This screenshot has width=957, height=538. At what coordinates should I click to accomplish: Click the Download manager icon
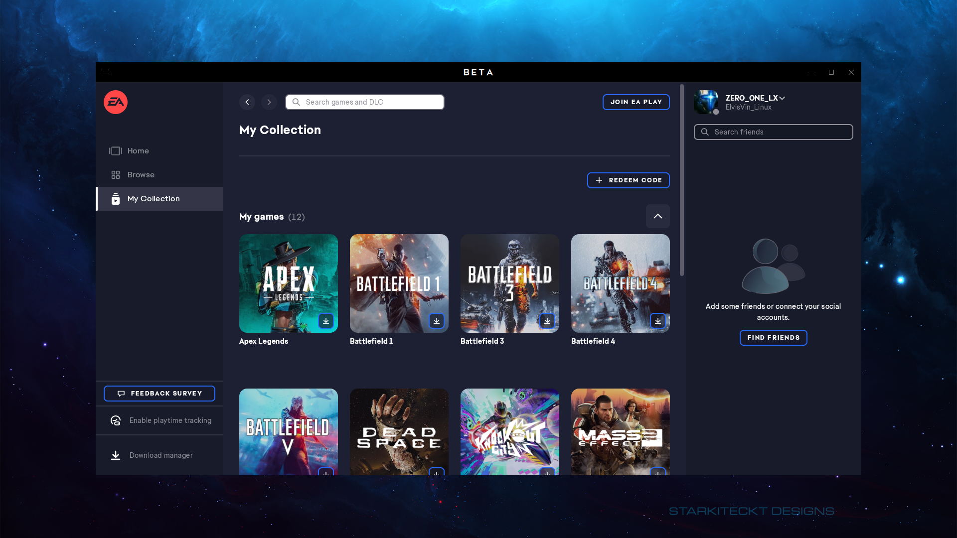(x=116, y=455)
